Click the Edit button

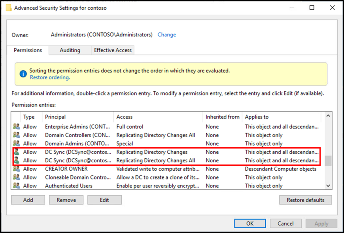pos(104,200)
